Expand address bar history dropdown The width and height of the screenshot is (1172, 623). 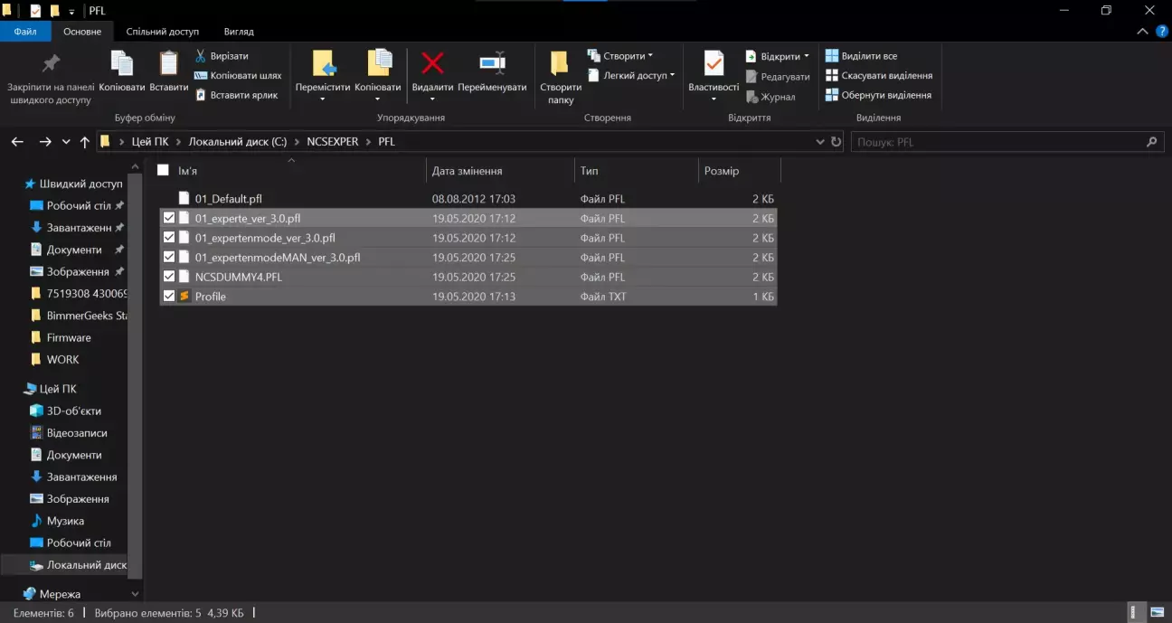819,142
